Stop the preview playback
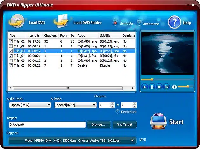200x149 pixels. pyautogui.click(x=159, y=87)
